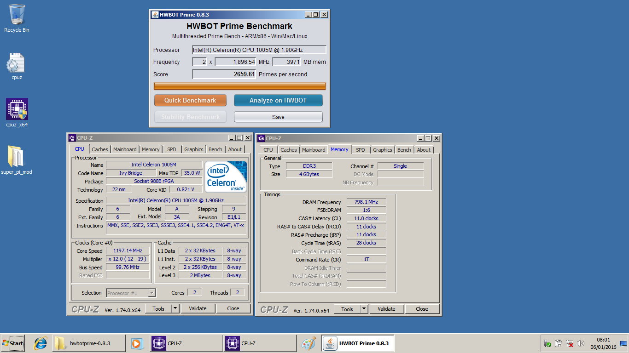Open SPD tab in left CPU-Z window
The height and width of the screenshot is (353, 629).
point(172,149)
